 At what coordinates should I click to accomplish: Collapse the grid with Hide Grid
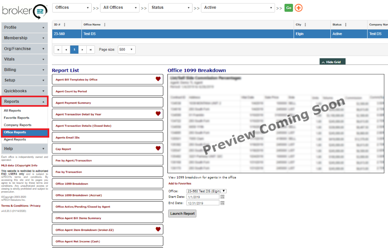pos(333,62)
